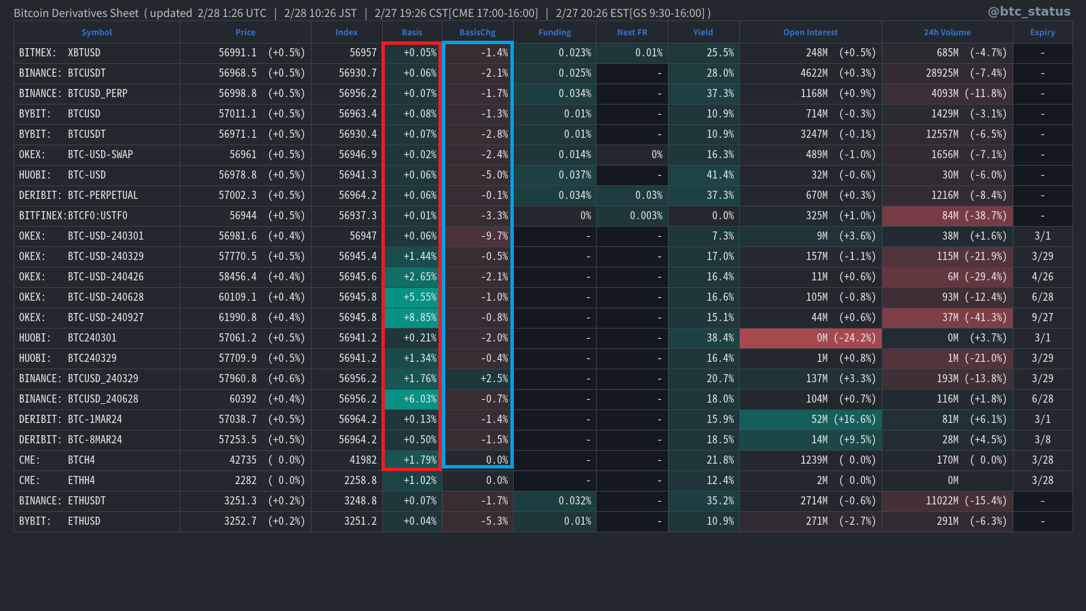Screen dimensions: 1086x611
Task: Select the BYBIT: BTCUSD symbol cell
Action: [x=97, y=114]
